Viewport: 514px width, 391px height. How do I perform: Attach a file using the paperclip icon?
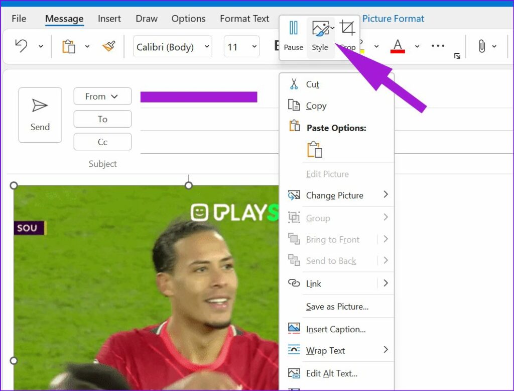pyautogui.click(x=482, y=46)
